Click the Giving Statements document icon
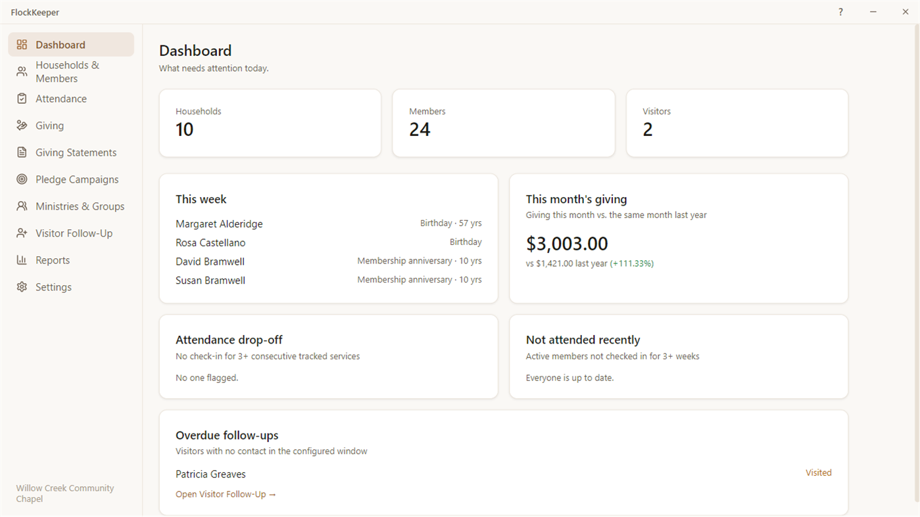This screenshot has width=920, height=517. click(x=22, y=152)
